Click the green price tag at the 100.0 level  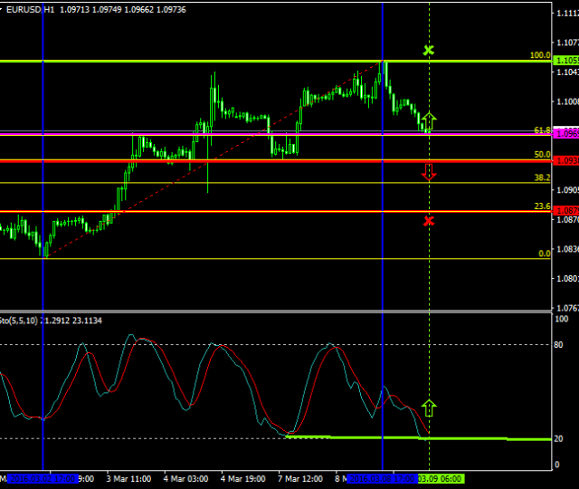[x=565, y=61]
